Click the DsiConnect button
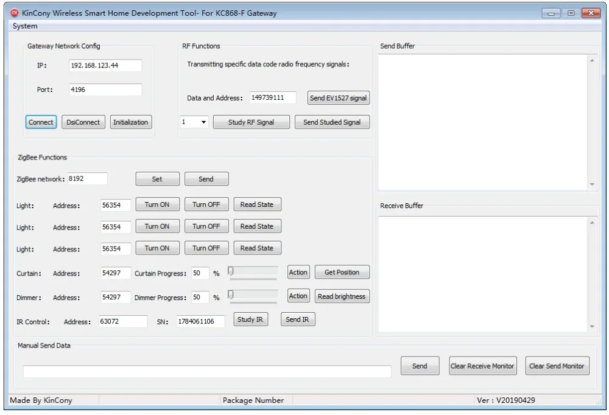The width and height of the screenshot is (609, 415). (x=83, y=122)
